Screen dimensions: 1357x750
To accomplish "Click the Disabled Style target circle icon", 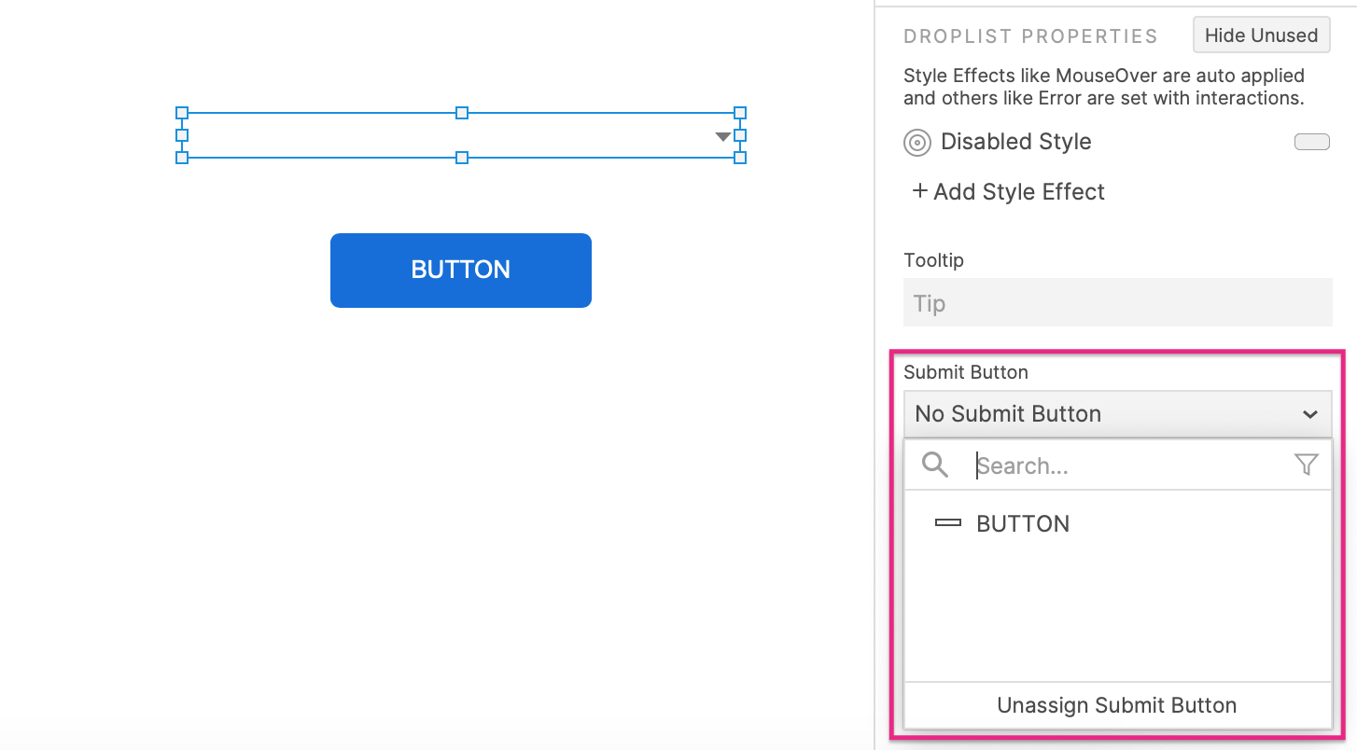I will [x=917, y=143].
